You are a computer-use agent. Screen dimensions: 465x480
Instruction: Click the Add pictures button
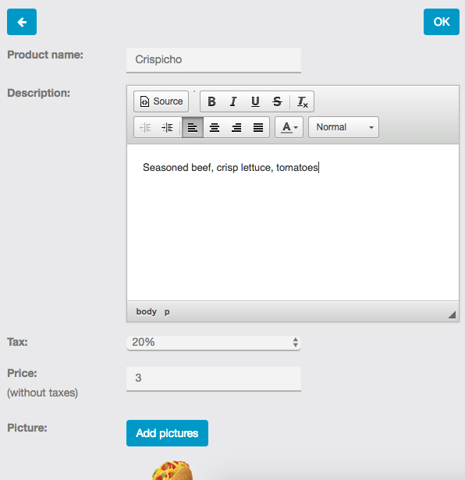(167, 433)
